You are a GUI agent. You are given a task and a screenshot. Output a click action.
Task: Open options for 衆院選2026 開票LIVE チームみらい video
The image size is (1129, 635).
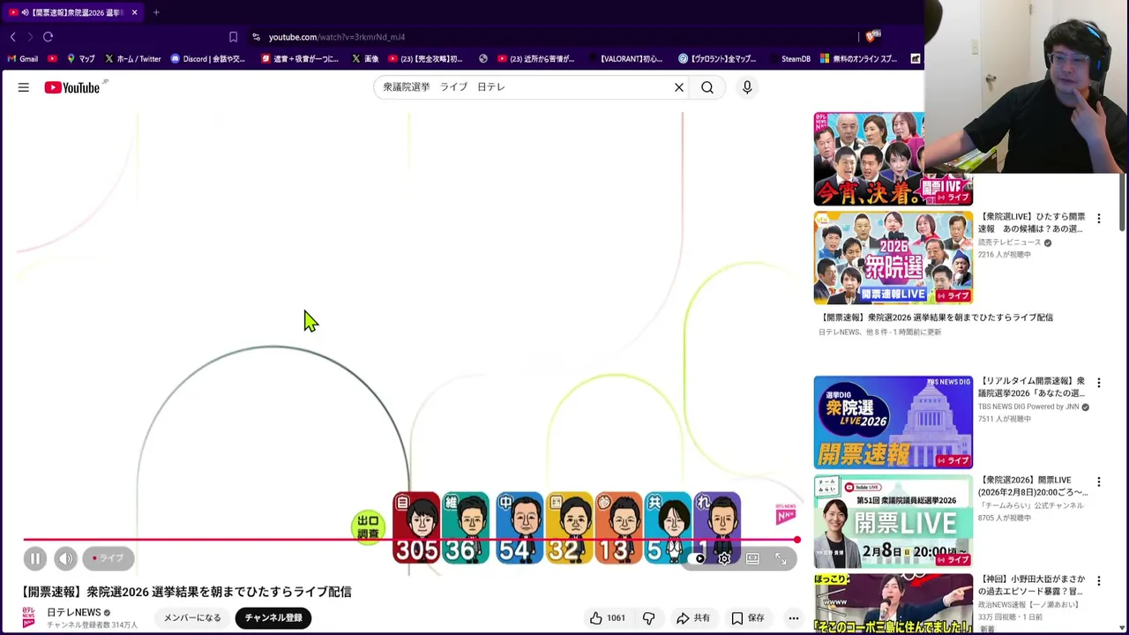[1098, 482]
